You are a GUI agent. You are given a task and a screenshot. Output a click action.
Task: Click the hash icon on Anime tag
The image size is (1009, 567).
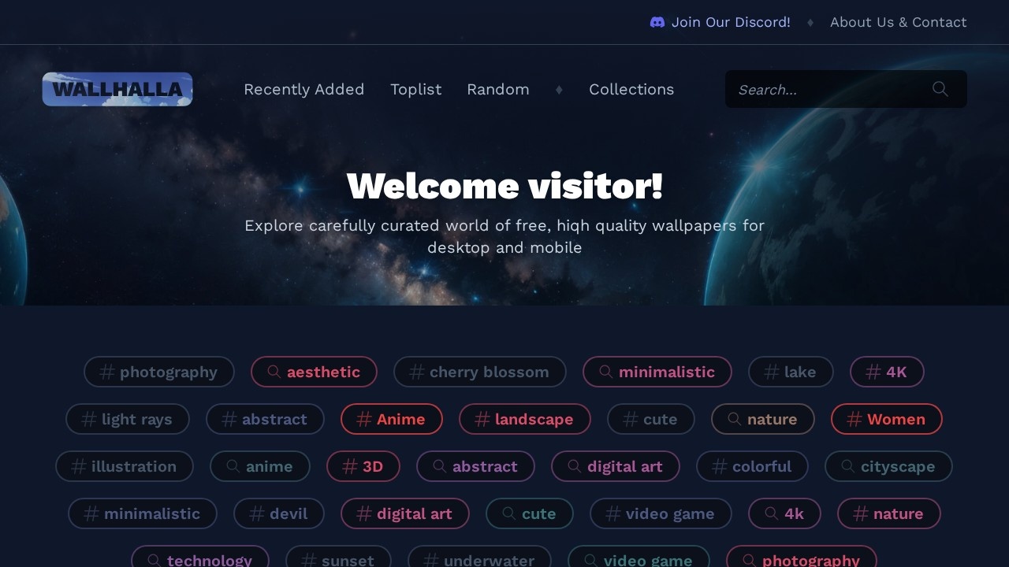[x=364, y=419]
